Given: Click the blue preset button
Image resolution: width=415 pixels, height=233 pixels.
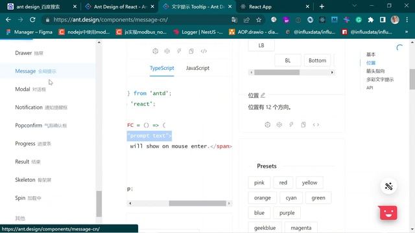Looking at the screenshot, I should pos(259,213).
